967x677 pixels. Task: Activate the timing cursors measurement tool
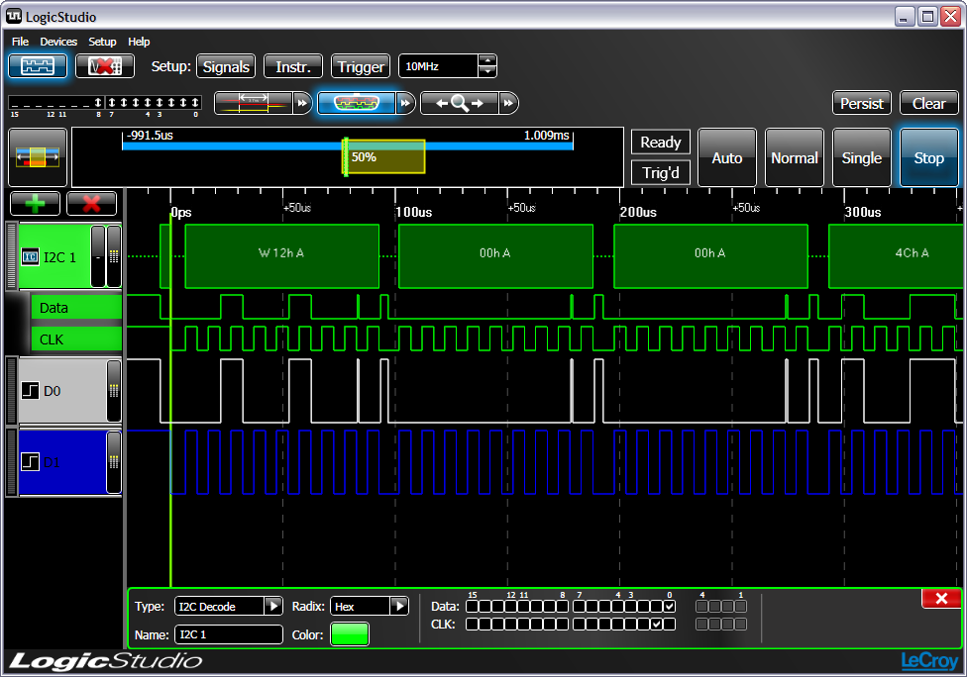254,103
